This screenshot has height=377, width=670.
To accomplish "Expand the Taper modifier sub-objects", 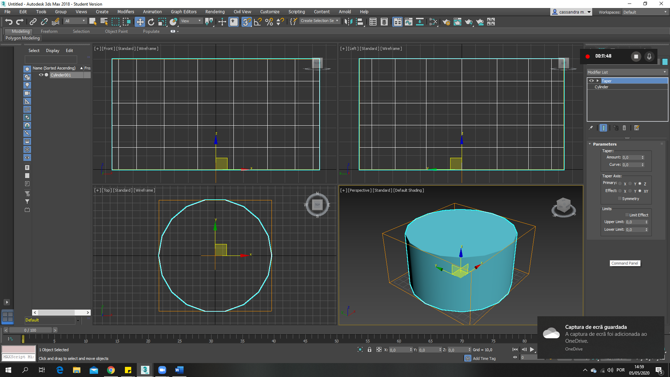I will 597,81.
